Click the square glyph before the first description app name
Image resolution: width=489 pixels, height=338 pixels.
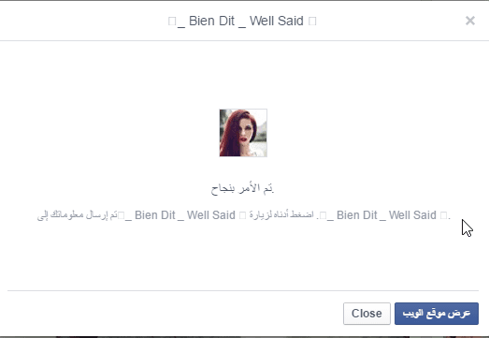(x=121, y=215)
